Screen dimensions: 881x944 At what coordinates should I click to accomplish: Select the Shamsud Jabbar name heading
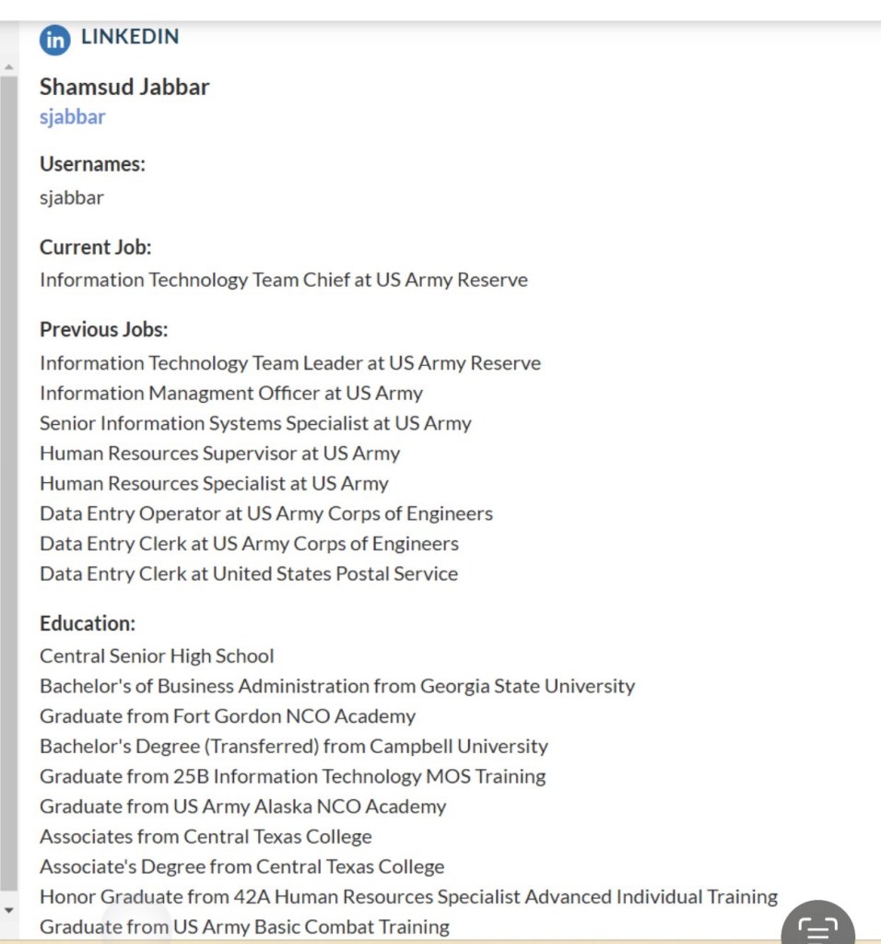tap(124, 87)
